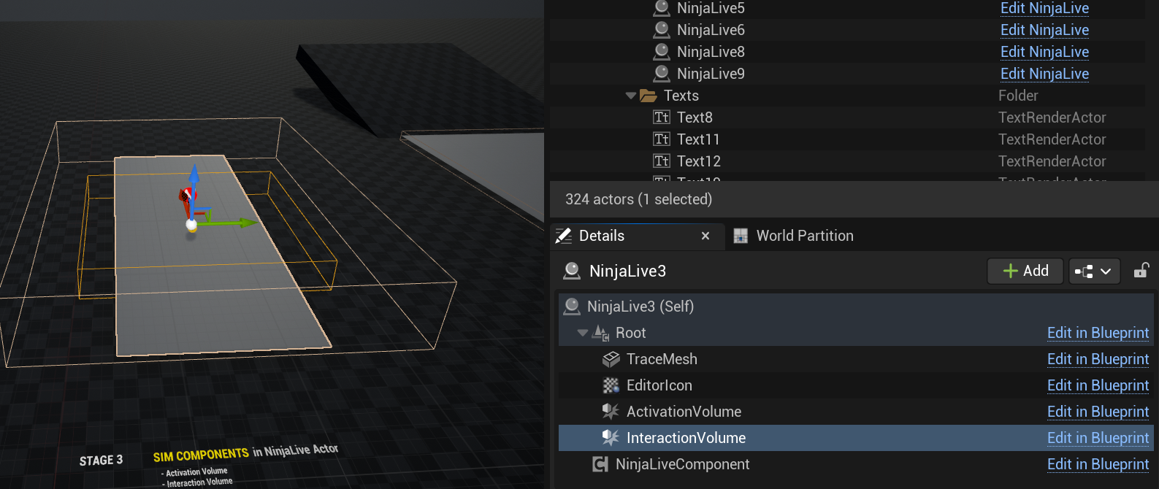Select the NinjaLive3 (Self) row
This screenshot has height=489, width=1159.
(x=856, y=307)
